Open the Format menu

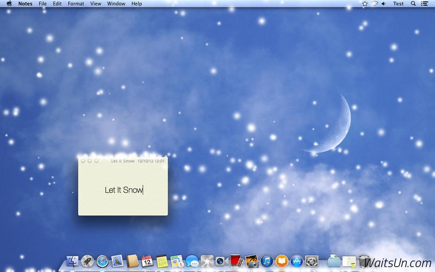(76, 4)
